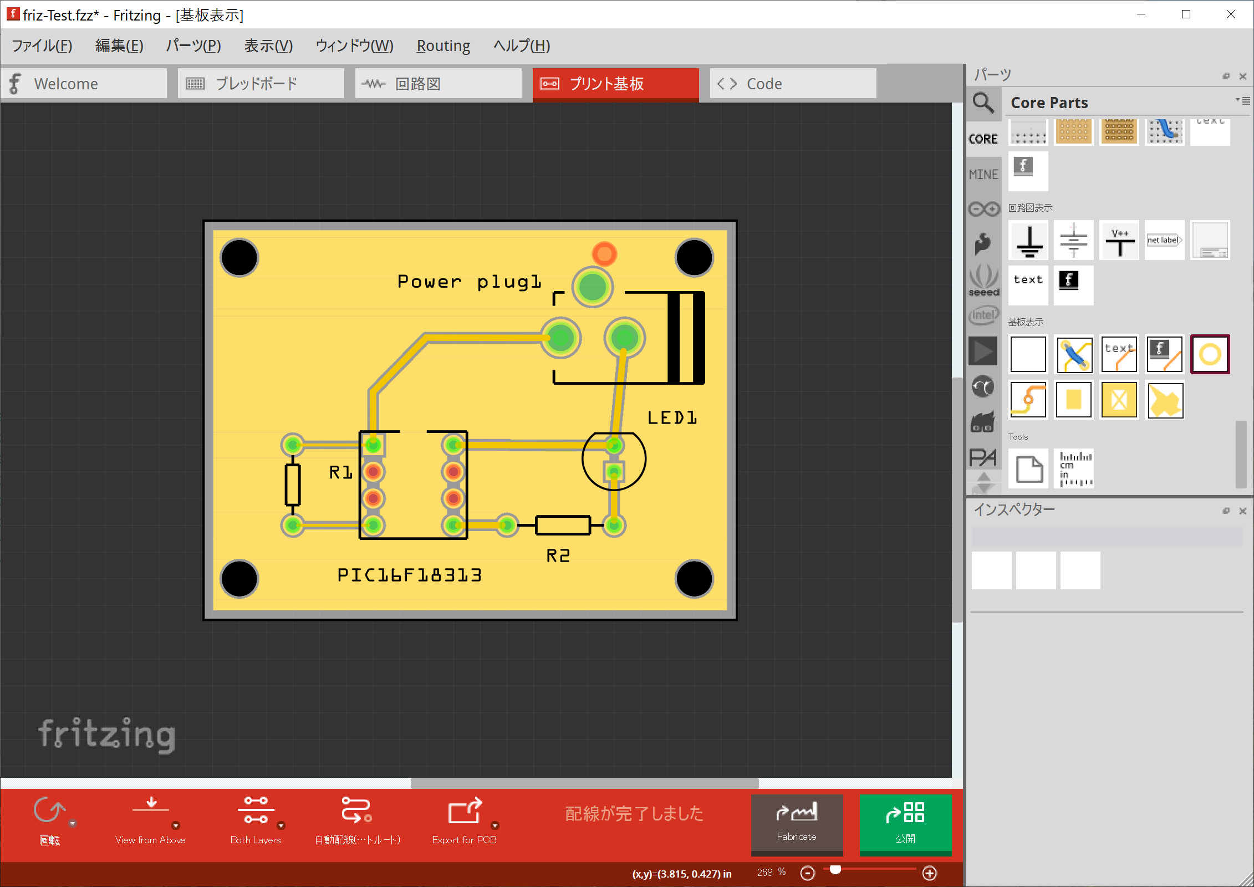
Task: Select the copper pad part
Action: click(1074, 400)
